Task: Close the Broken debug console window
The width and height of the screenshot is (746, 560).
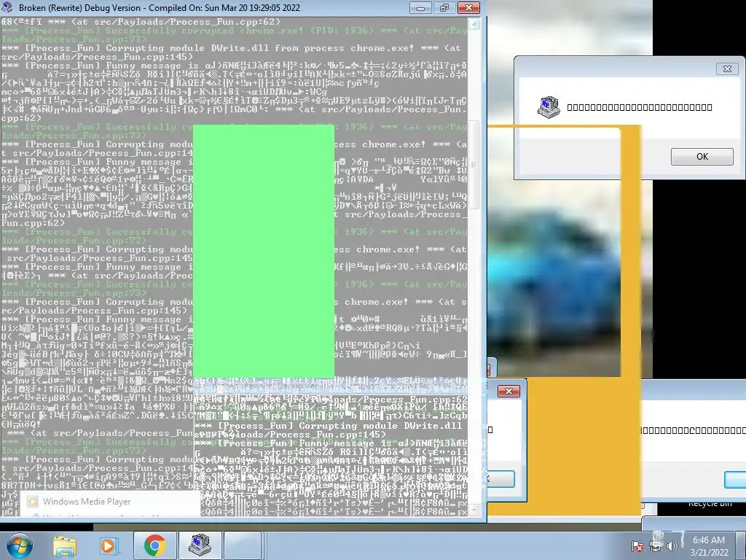Action: point(468,8)
